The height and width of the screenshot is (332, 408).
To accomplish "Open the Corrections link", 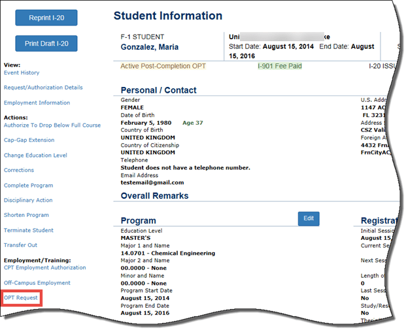I will pyautogui.click(x=19, y=170).
